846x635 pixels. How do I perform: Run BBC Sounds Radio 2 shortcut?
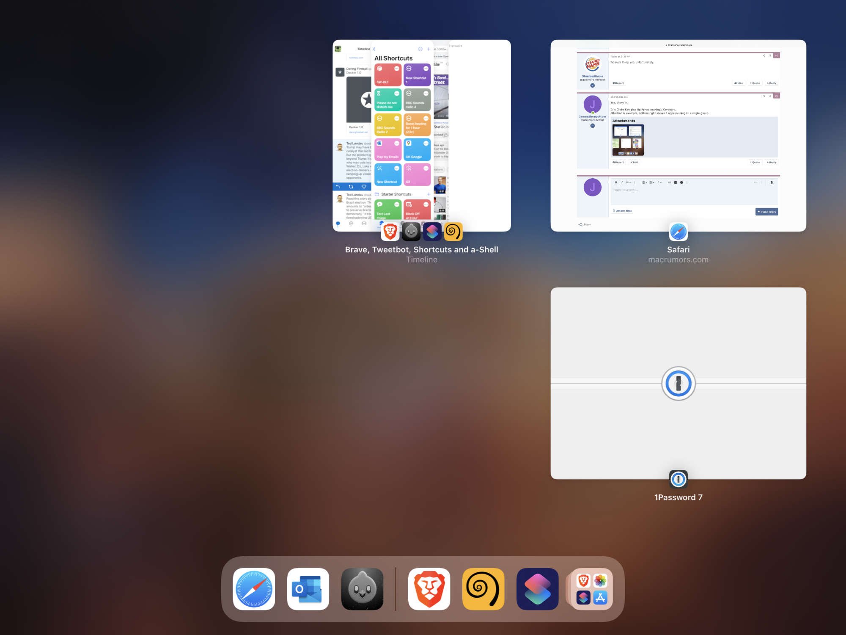click(x=387, y=125)
